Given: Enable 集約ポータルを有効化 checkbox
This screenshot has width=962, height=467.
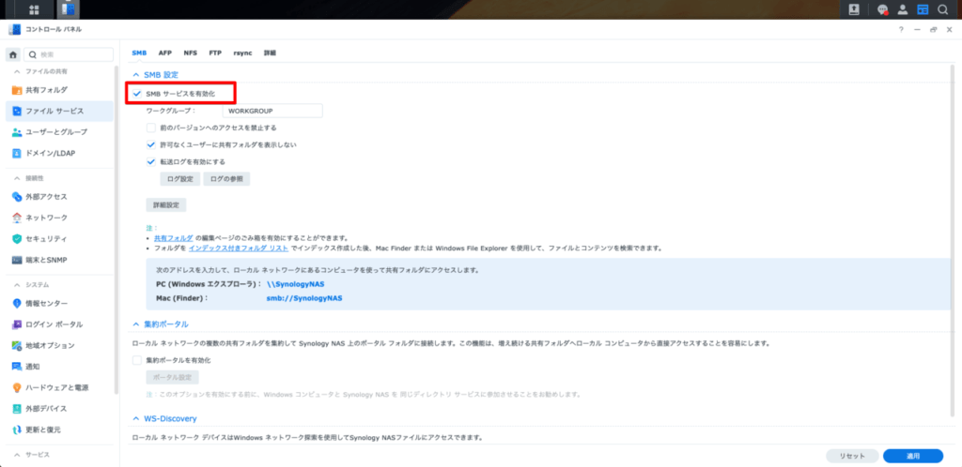Looking at the screenshot, I should click(x=137, y=360).
